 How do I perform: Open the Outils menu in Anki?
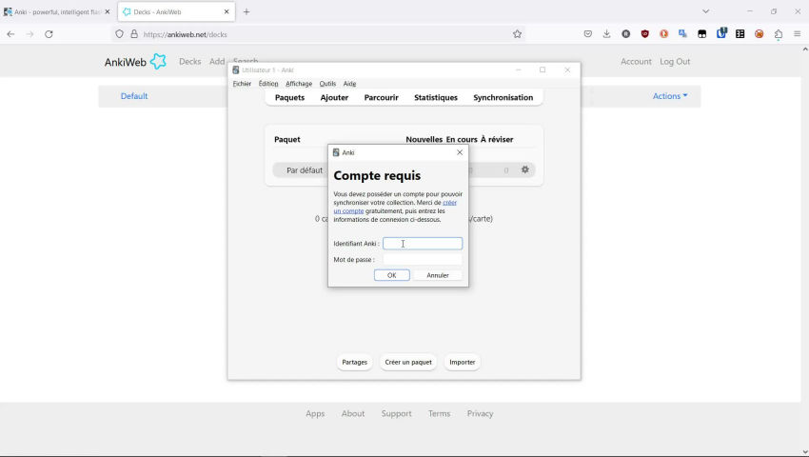tap(327, 84)
